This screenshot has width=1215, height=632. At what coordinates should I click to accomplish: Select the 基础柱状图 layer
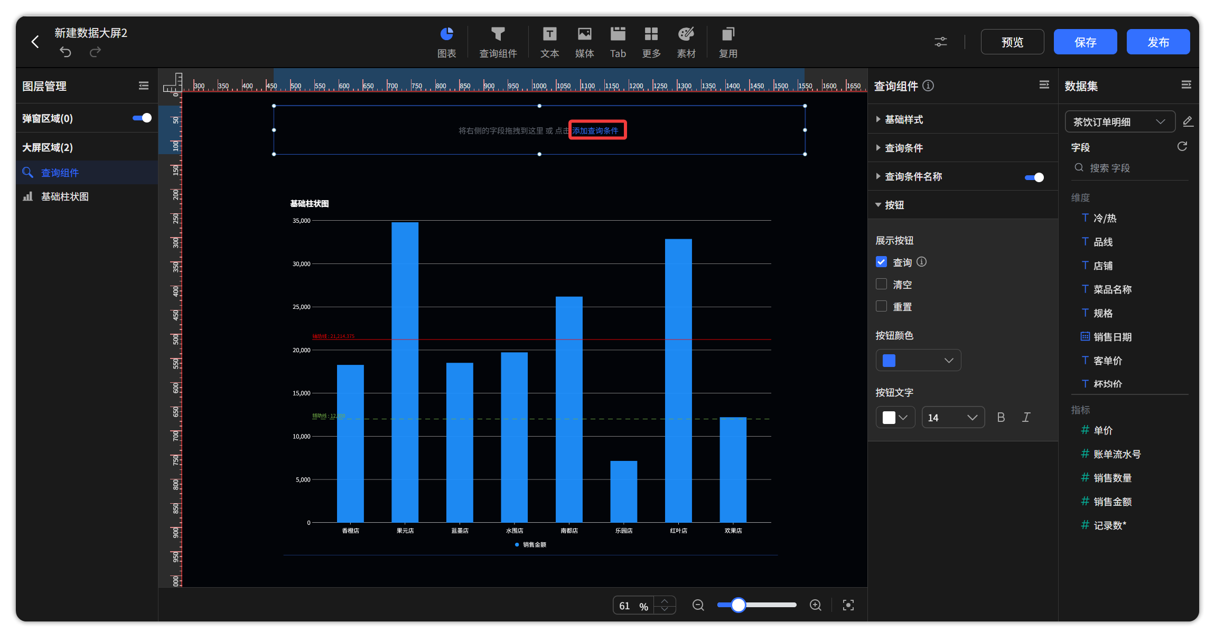point(87,196)
